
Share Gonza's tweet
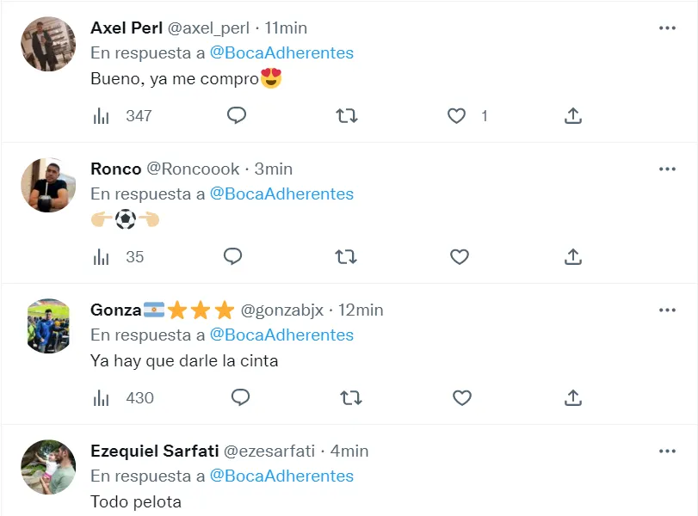(x=573, y=397)
